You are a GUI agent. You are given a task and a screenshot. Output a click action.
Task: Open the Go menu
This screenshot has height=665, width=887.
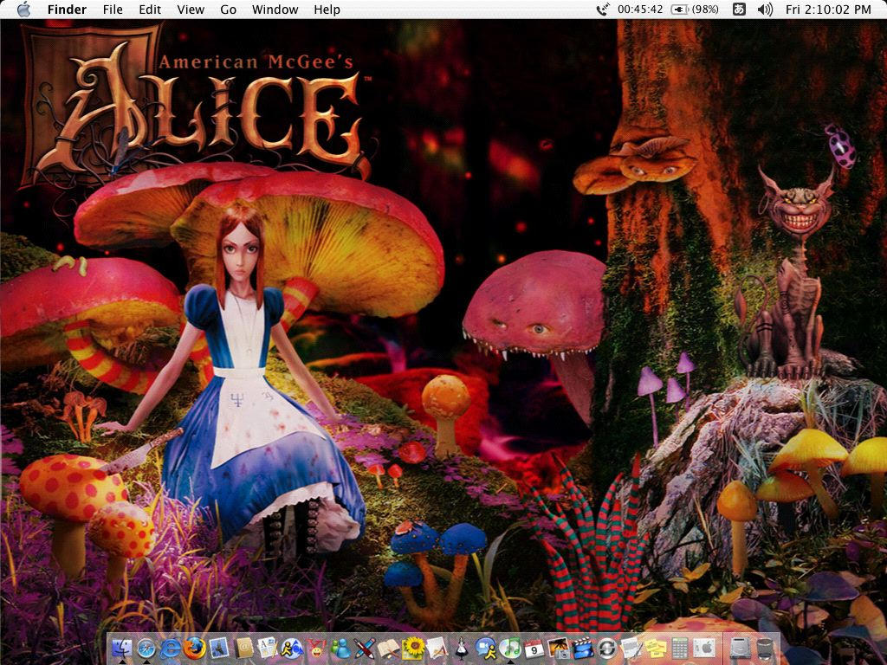(228, 10)
